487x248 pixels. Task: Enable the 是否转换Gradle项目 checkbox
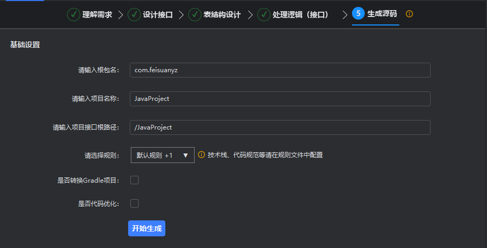coord(135,180)
